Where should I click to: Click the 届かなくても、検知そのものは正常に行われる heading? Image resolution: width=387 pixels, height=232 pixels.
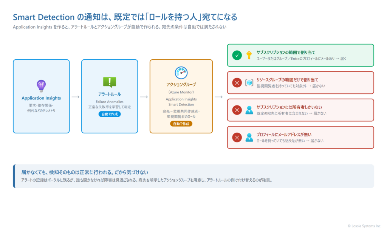[x=85, y=172]
